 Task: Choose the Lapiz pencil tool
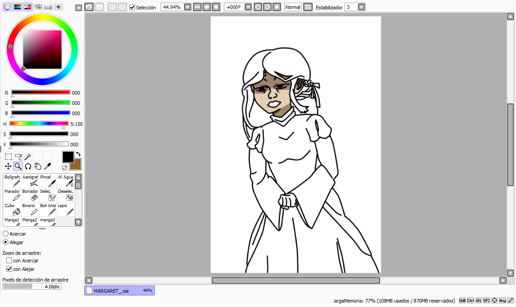pos(66,209)
